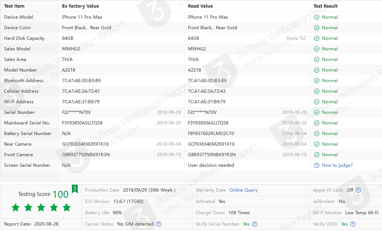This screenshot has width=382, height=231.
Task: Click the Normal check icon for Sales Area
Action: point(316,59)
